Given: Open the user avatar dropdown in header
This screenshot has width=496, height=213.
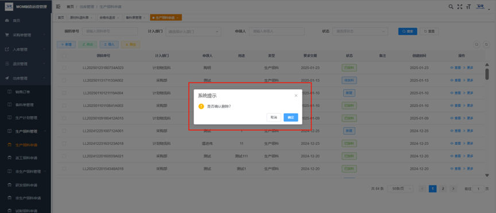Looking at the screenshot, I should point(482,7).
